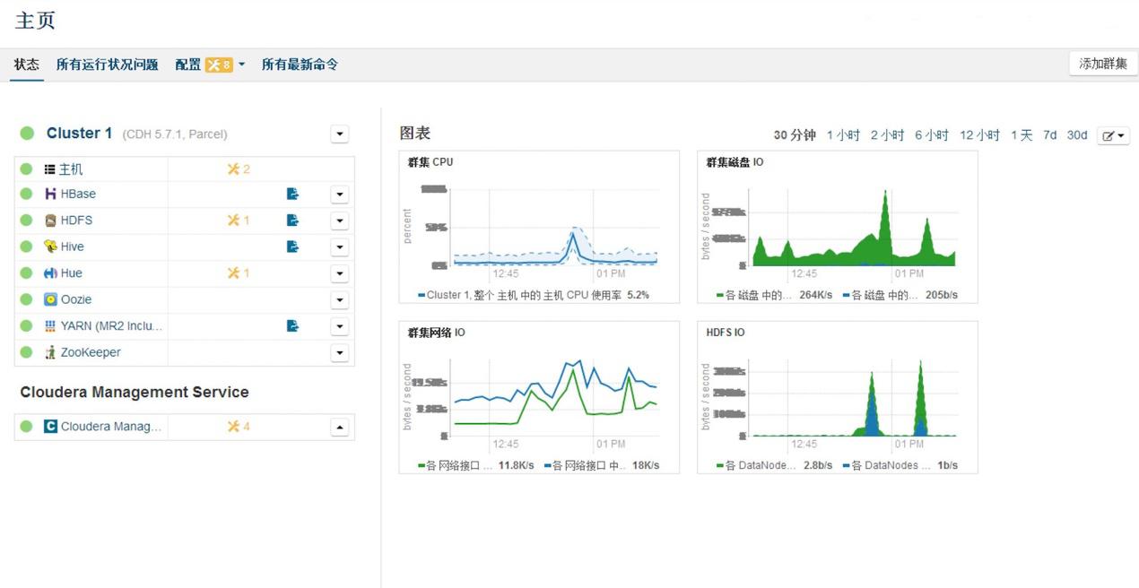Select the 1 小时 time range

coord(843,135)
